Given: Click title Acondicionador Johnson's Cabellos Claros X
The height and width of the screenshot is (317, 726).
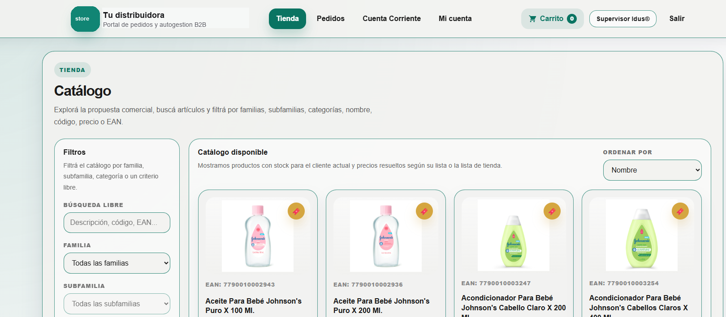Looking at the screenshot, I should pos(639,305).
